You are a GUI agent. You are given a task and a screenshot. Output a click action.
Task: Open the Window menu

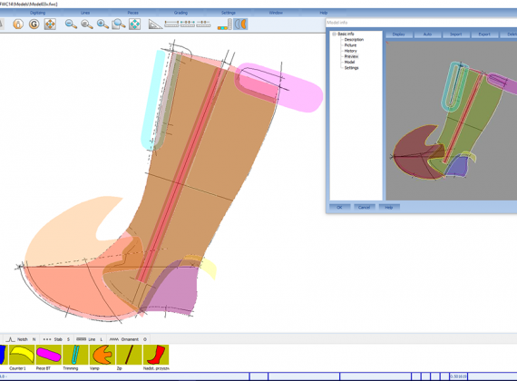276,13
